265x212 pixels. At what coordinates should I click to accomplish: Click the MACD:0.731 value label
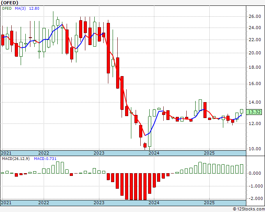[45, 159]
